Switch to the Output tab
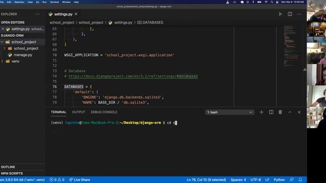The width and height of the screenshot is (326, 183). [x=78, y=112]
